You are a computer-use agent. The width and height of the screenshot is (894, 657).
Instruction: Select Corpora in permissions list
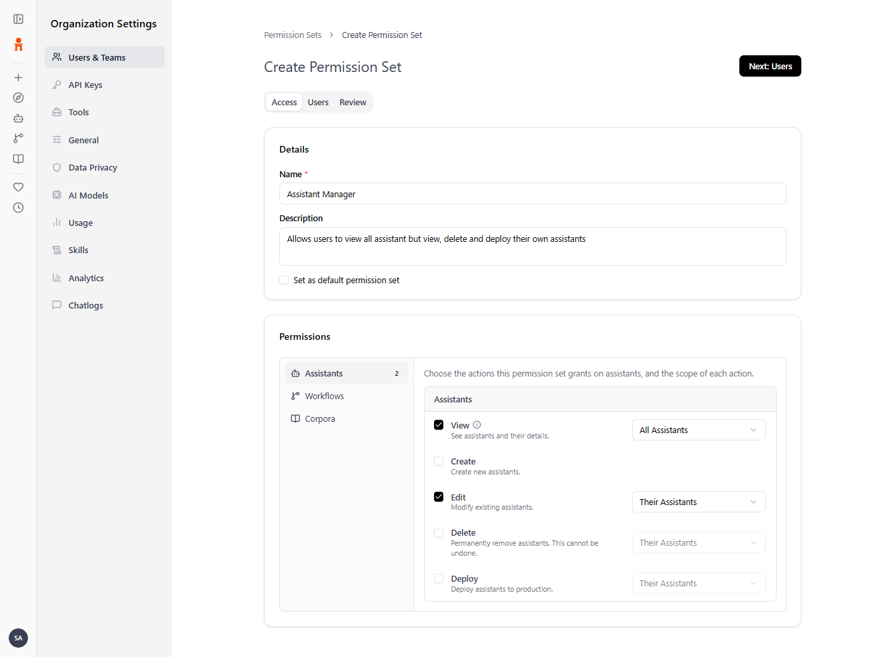pos(347,418)
